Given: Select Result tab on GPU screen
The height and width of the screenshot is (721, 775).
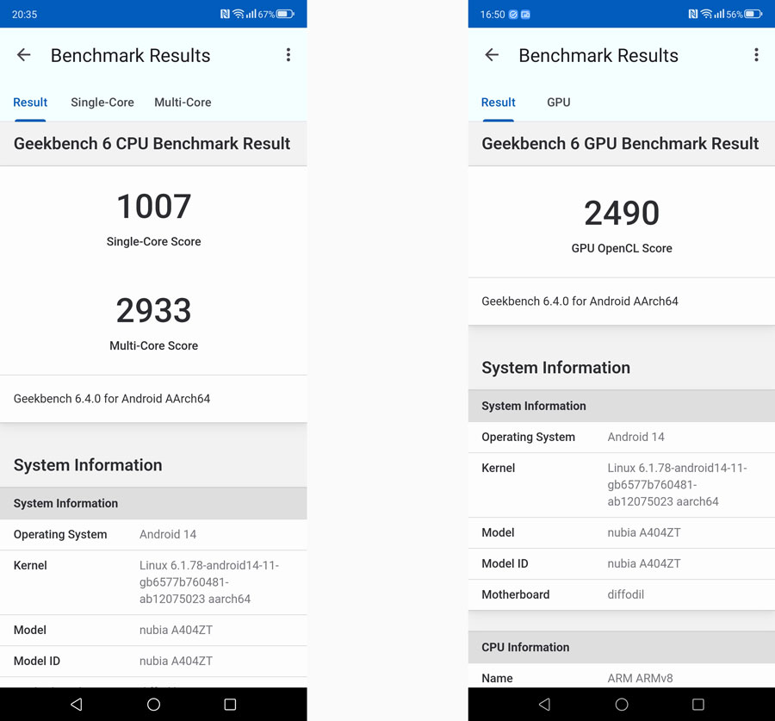Looking at the screenshot, I should click(x=499, y=103).
